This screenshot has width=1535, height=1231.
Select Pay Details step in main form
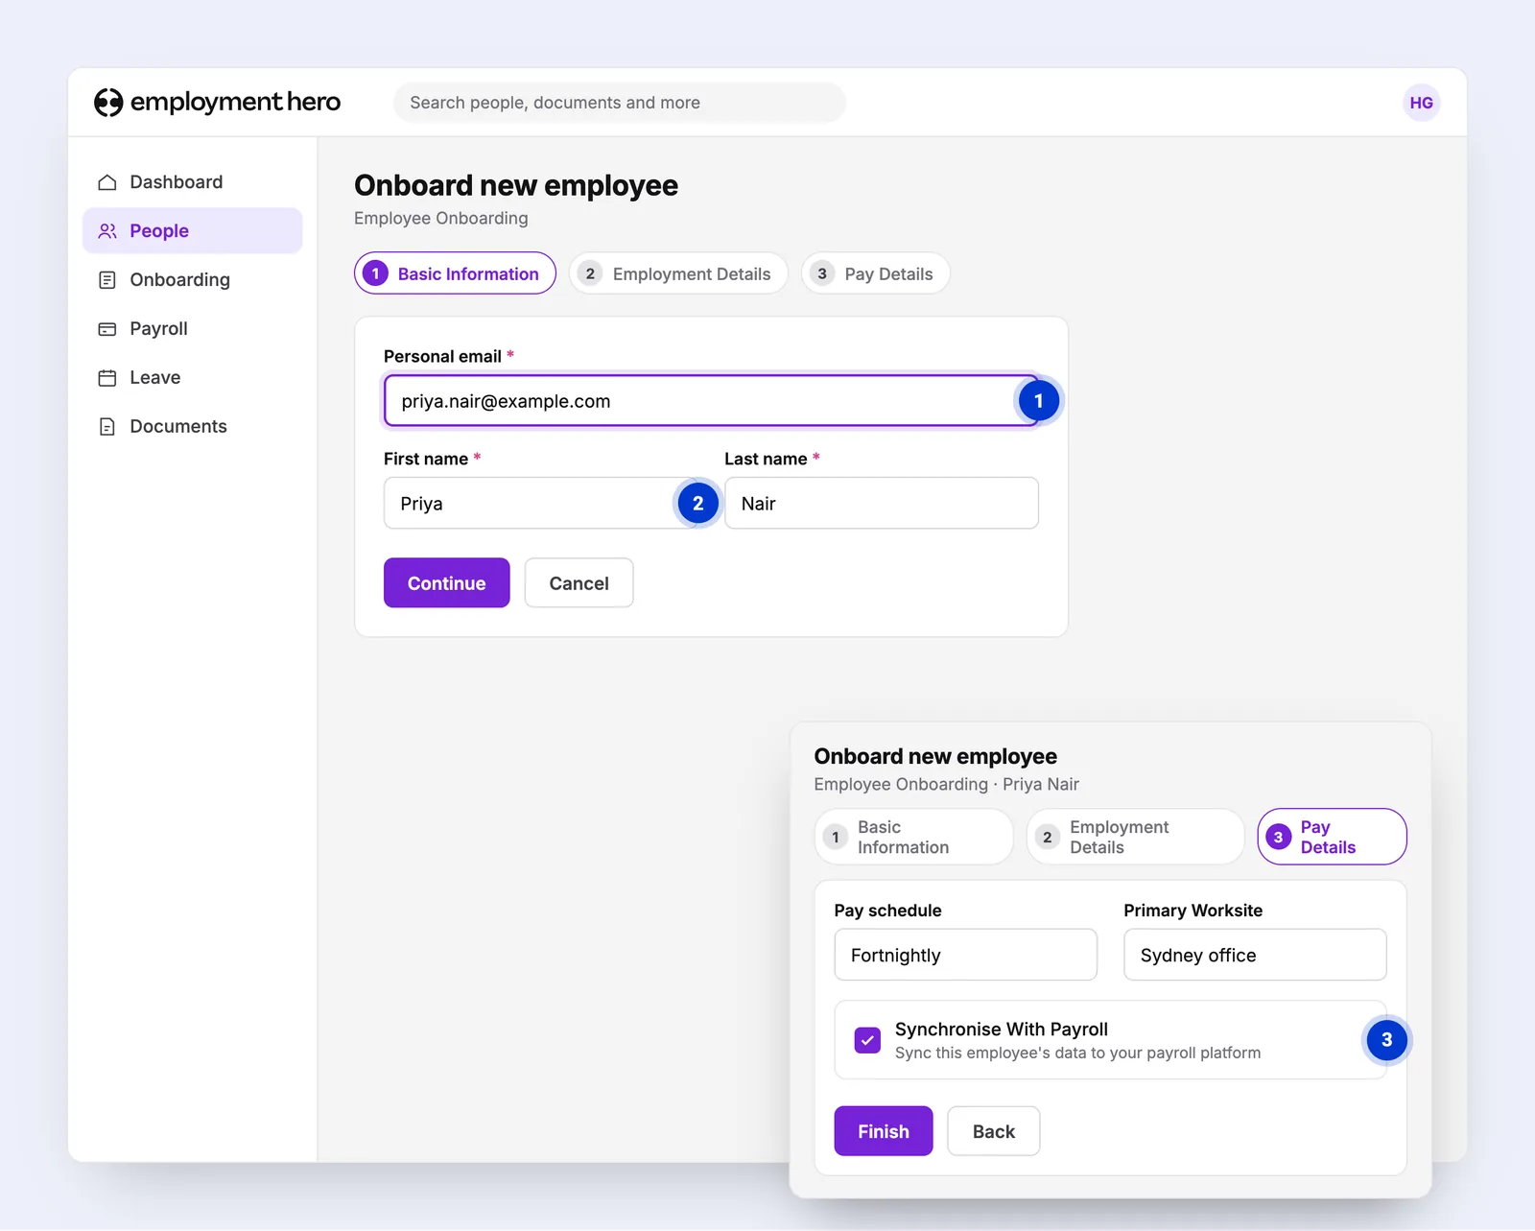click(875, 273)
